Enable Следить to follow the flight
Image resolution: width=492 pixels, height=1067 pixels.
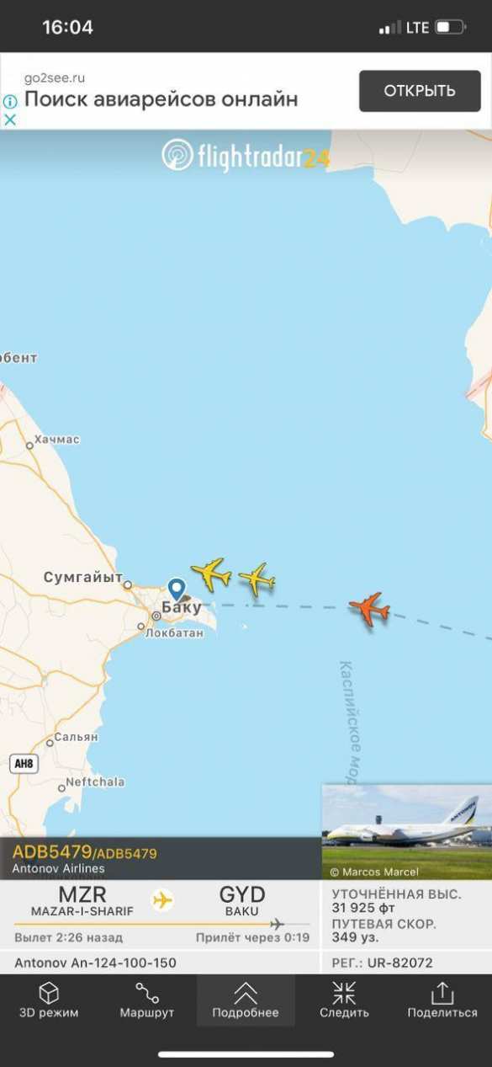tap(344, 1000)
